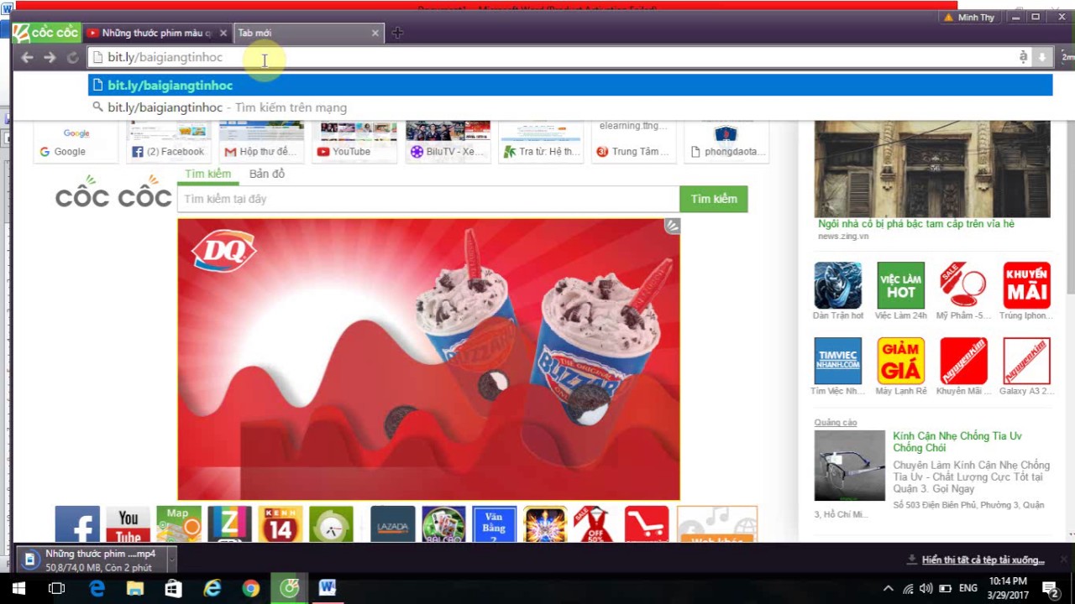The width and height of the screenshot is (1075, 604).
Task: Open the Map icon in the bottom row
Action: tap(179, 525)
